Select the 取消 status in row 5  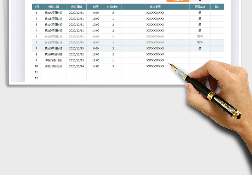coord(200,37)
